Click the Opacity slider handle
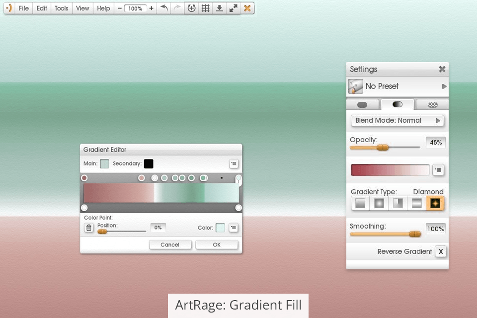477x318 pixels. (x=383, y=148)
